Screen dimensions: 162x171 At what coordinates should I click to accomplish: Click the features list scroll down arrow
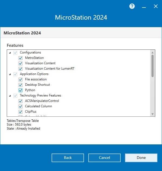point(153,114)
